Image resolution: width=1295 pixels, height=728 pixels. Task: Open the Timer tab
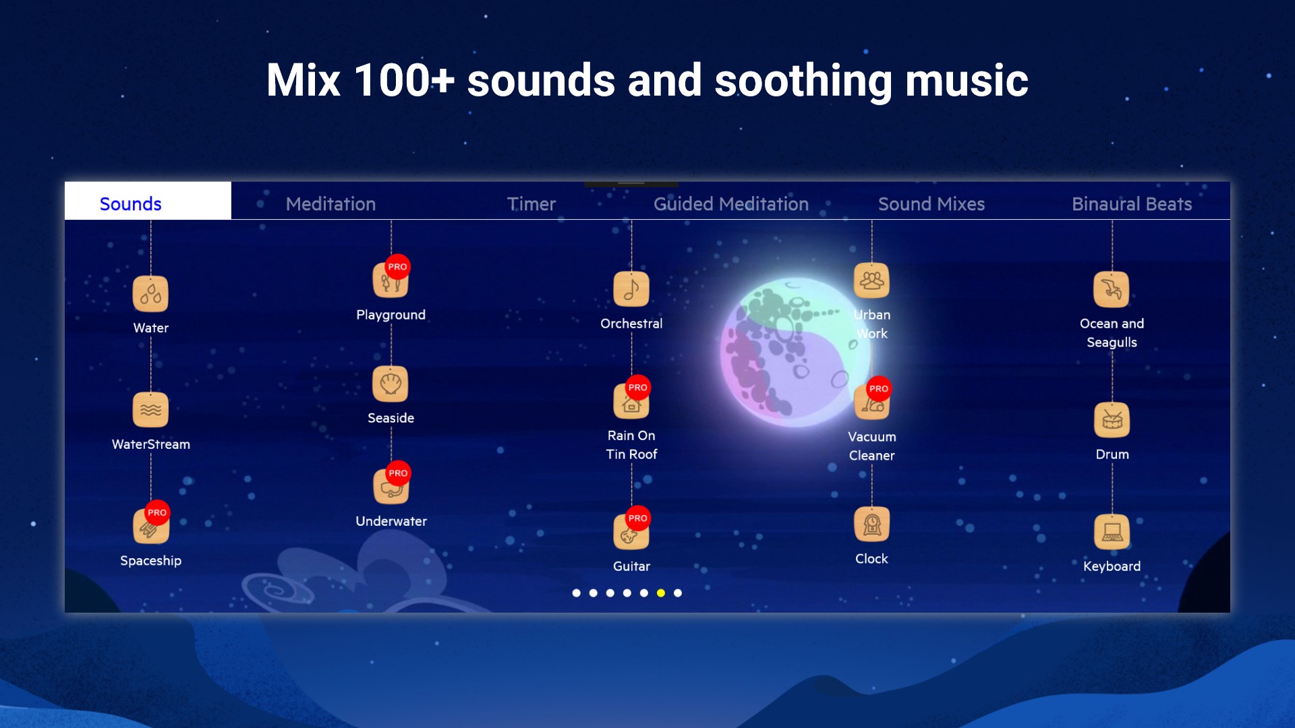point(531,204)
